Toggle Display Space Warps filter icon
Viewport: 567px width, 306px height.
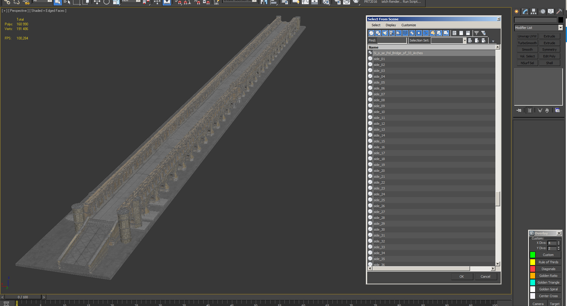click(x=405, y=33)
